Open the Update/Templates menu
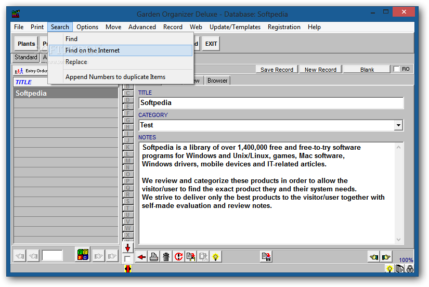Screen dimensions: 429x287 pos(235,27)
